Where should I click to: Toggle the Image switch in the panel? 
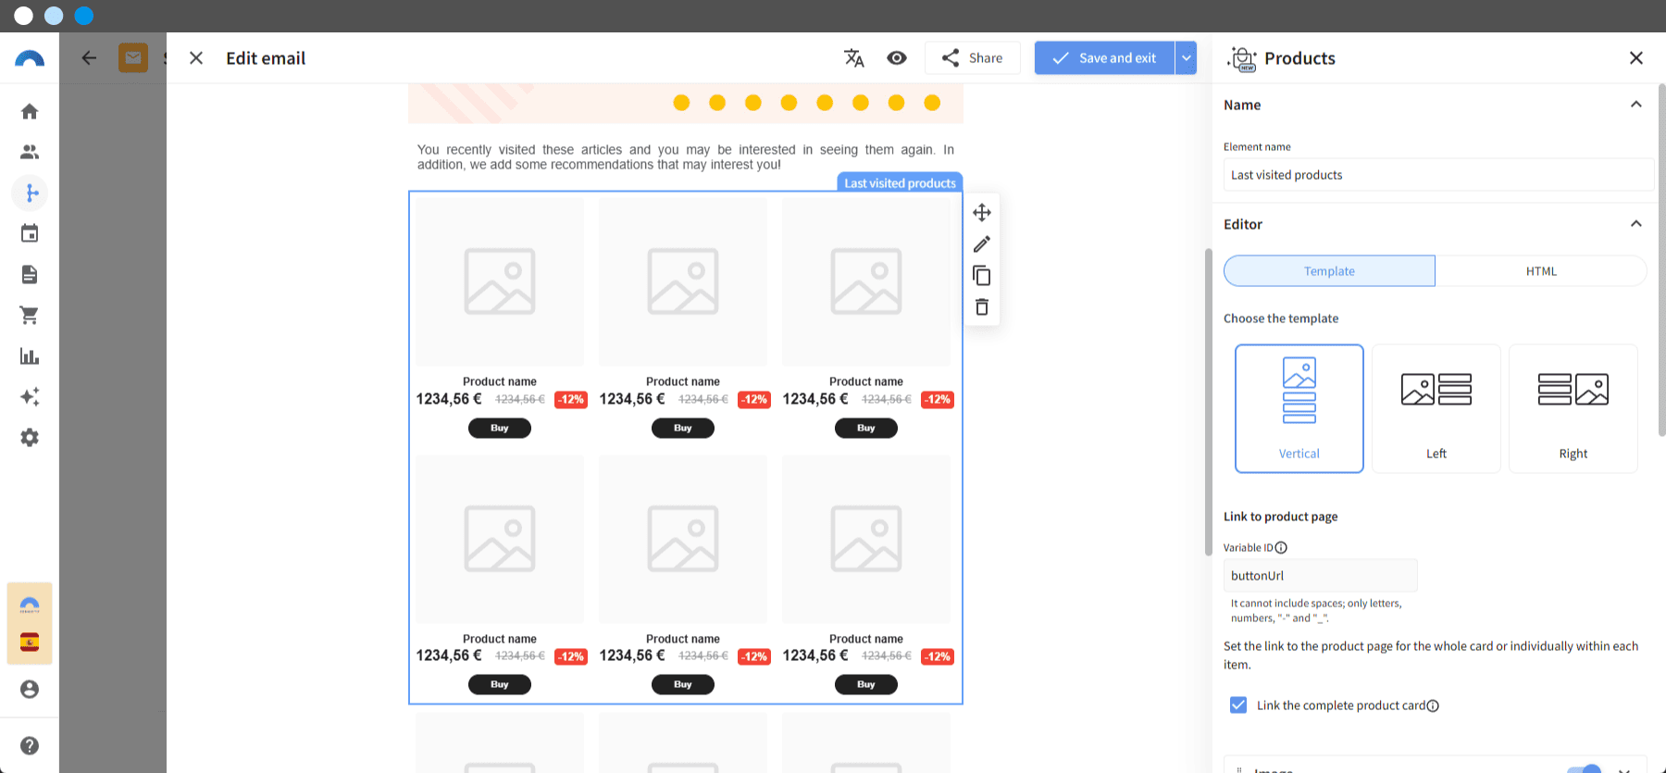pyautogui.click(x=1584, y=769)
